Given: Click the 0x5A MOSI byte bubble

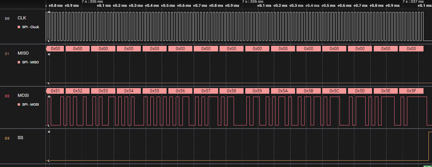Looking at the screenshot, I should 283,91.
